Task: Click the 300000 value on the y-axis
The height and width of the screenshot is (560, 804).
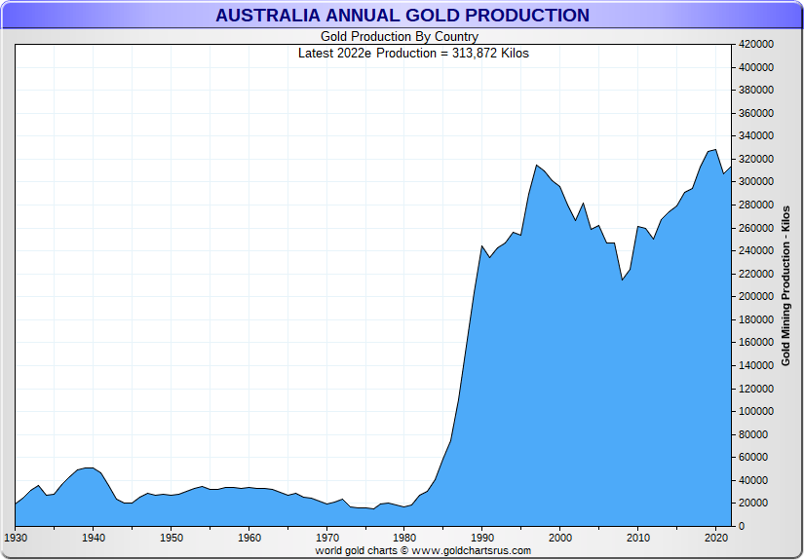Action: pyautogui.click(x=756, y=182)
